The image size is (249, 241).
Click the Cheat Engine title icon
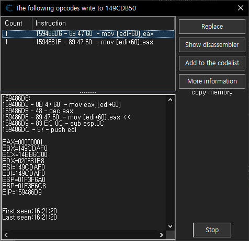click(x=9, y=8)
